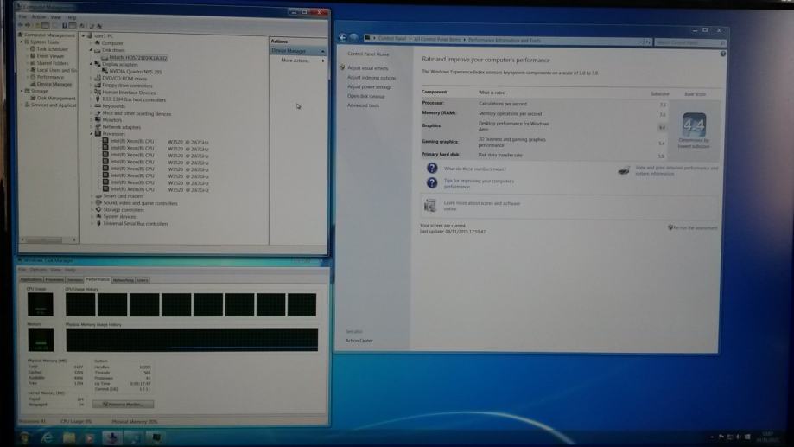Expand the Network adapters category
Viewport: 794px width, 447px height.
click(x=91, y=127)
